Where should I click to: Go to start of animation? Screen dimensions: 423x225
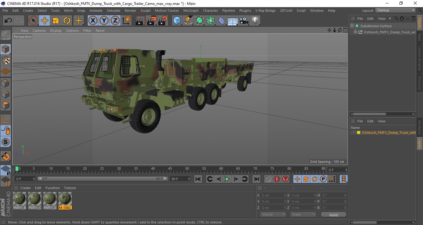click(198, 179)
